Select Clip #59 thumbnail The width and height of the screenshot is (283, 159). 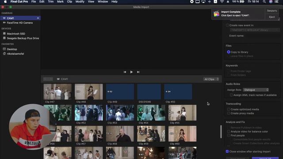click(x=151, y=134)
